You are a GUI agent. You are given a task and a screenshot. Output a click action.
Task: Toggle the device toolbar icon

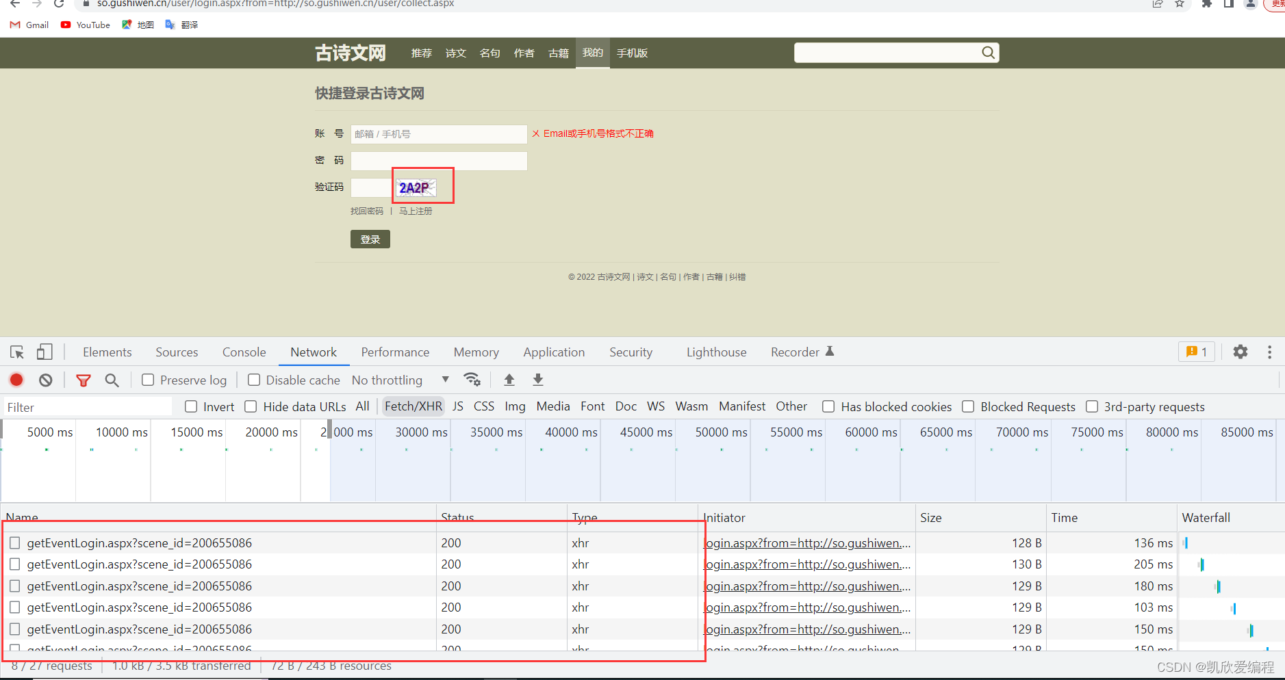(x=44, y=352)
